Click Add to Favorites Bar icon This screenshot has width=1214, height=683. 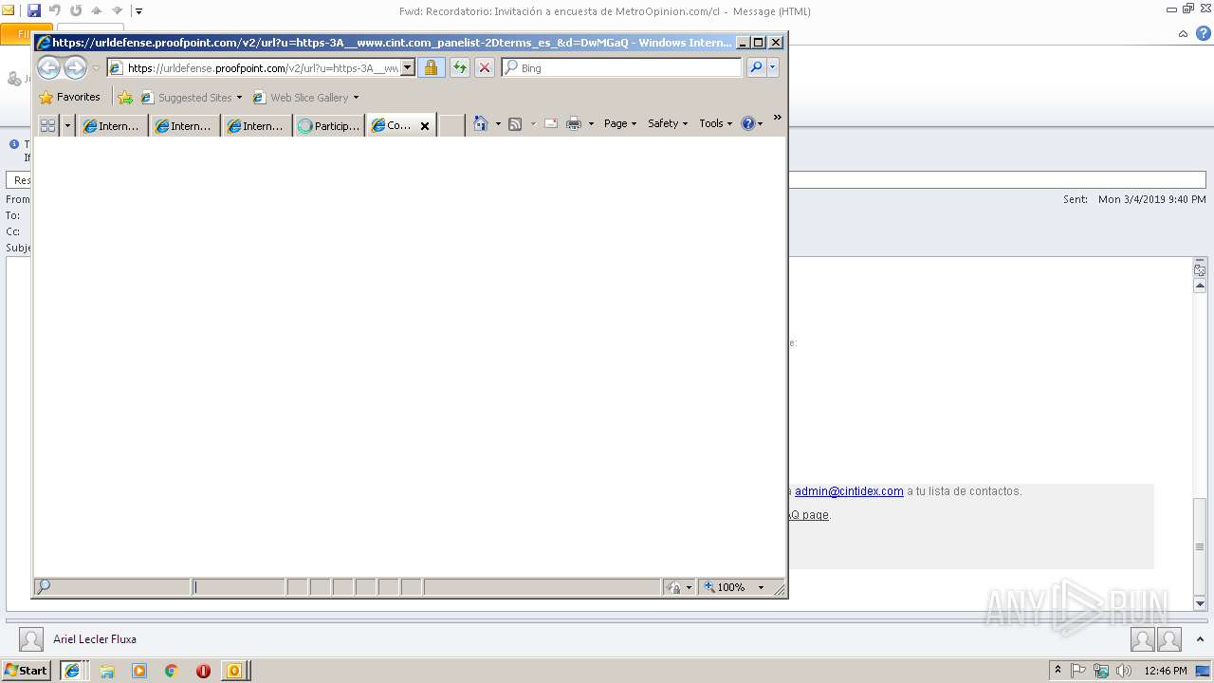tap(125, 97)
